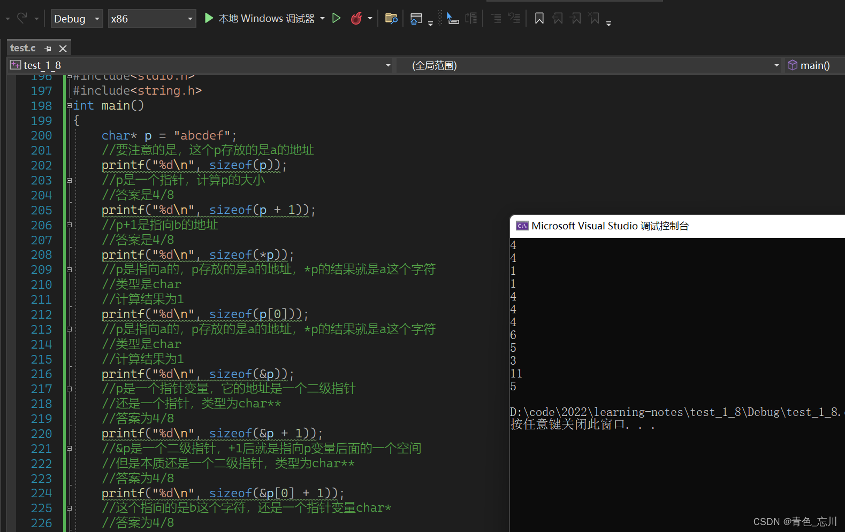Collapse the comment block at line 203
This screenshot has width=845, height=532.
(69, 181)
